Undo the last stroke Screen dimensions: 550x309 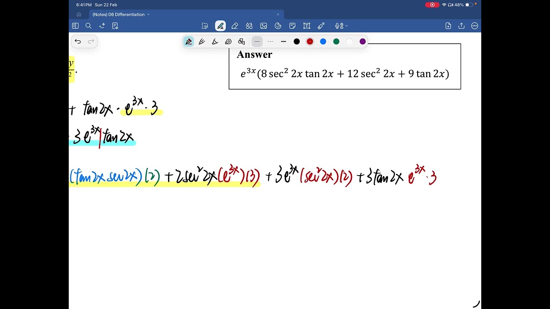[78, 42]
